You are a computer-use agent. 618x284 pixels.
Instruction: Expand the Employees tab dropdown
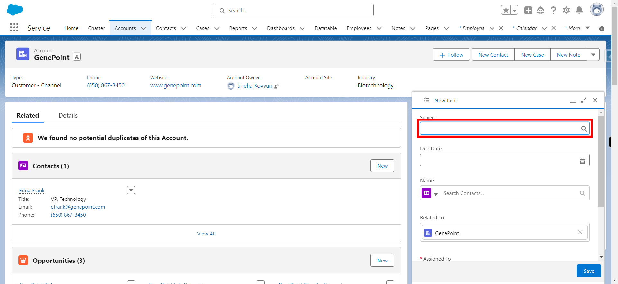379,28
